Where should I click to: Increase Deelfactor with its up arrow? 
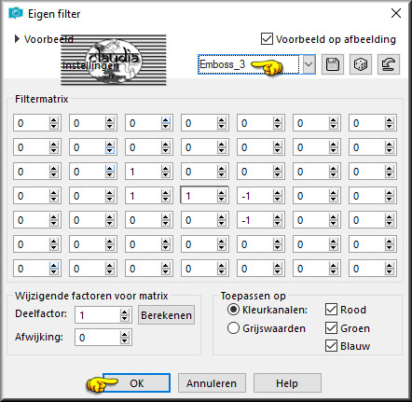coord(125,312)
